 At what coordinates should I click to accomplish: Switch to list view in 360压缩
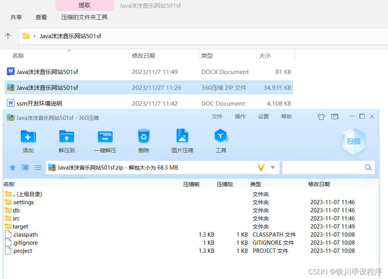tap(38, 168)
